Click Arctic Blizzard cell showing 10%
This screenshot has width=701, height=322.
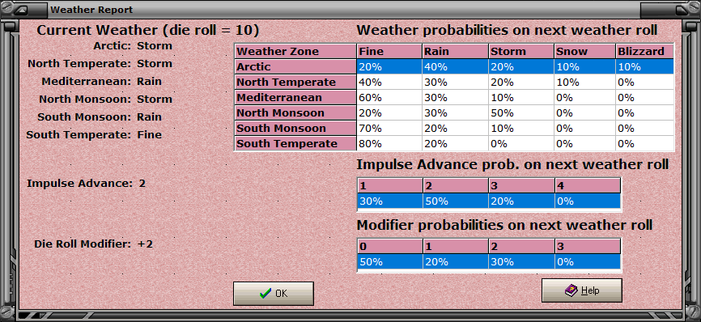[644, 67]
